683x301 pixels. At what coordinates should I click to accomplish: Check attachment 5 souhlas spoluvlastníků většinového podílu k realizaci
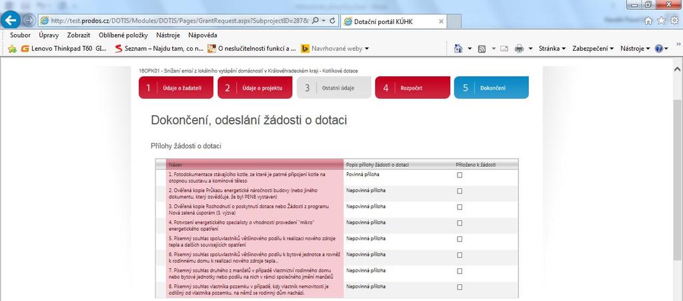pyautogui.click(x=460, y=239)
